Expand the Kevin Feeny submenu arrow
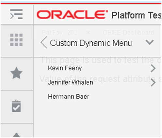Screen dimensions: 162x138 tap(153, 68)
